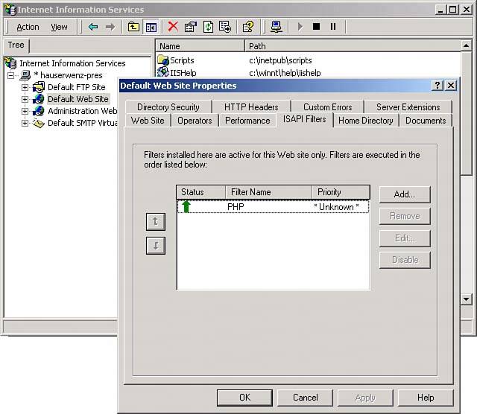Select the PHP filter row

pyautogui.click(x=273, y=207)
